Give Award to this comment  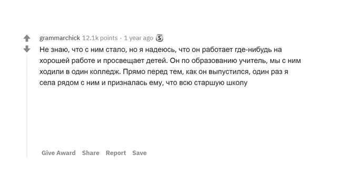tap(58, 153)
